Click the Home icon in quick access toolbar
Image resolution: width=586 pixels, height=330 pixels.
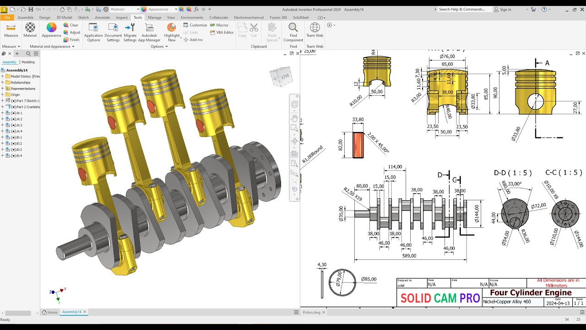[x=62, y=9]
